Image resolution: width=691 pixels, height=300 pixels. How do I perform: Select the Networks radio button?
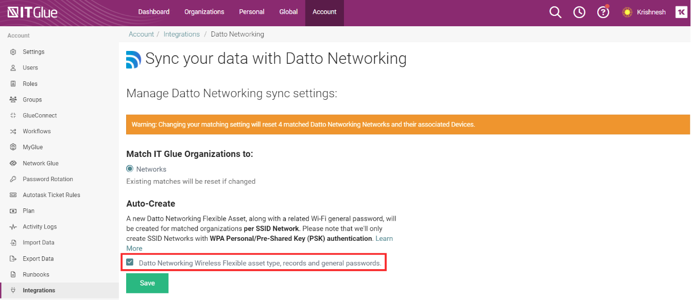coord(130,169)
